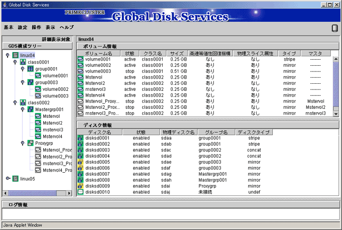
Task: Click unconnected disk icon of disksd0010
Action: [81, 192]
